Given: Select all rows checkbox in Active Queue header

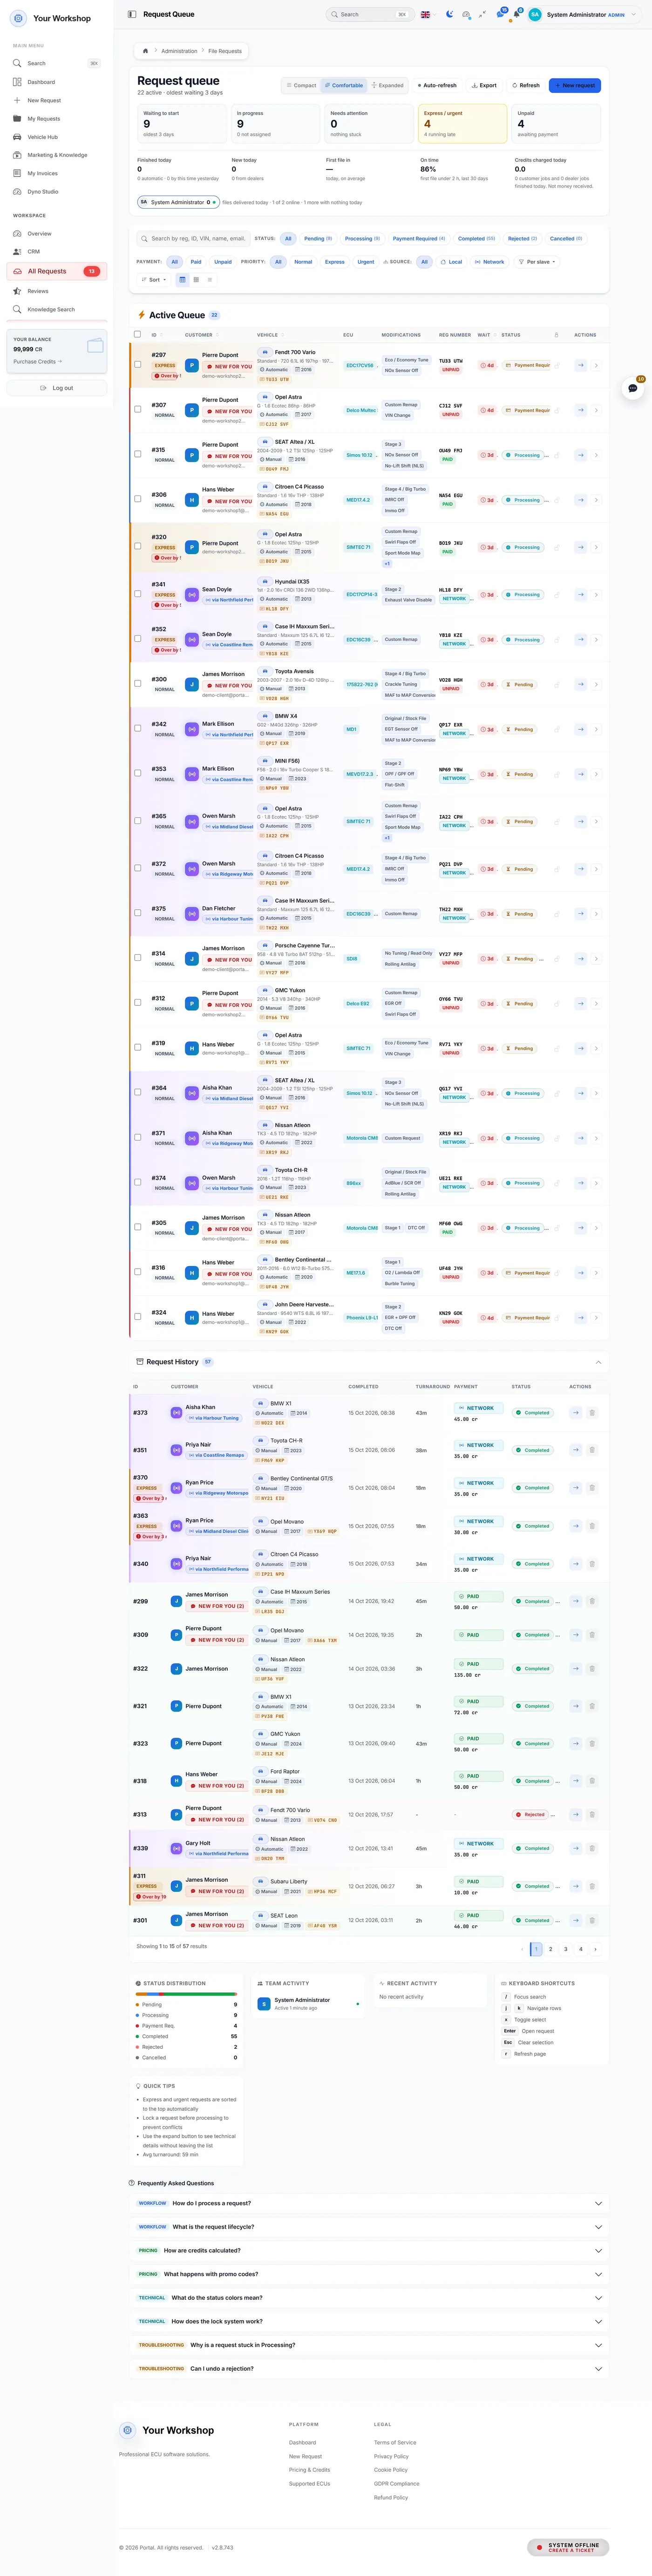Looking at the screenshot, I should click(x=138, y=334).
